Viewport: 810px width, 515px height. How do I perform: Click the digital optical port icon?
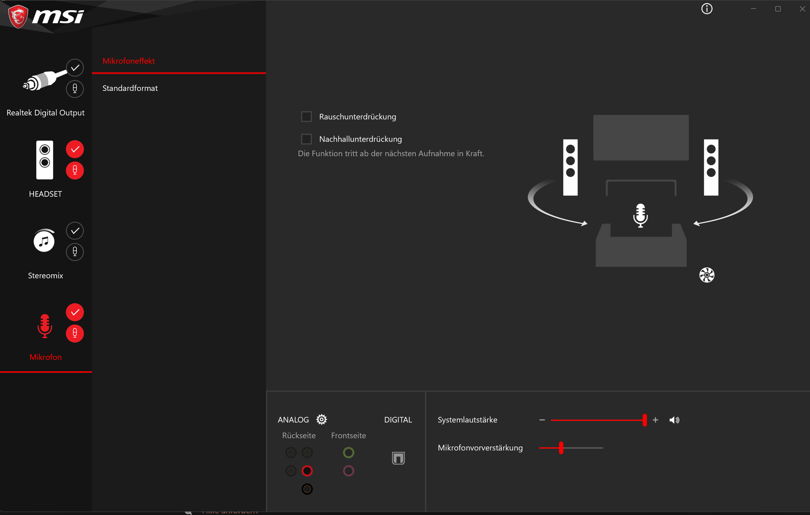tap(398, 458)
